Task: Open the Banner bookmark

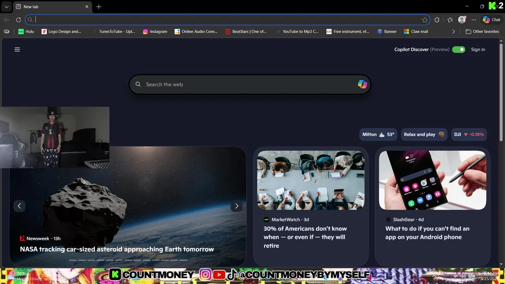Action: click(x=387, y=32)
